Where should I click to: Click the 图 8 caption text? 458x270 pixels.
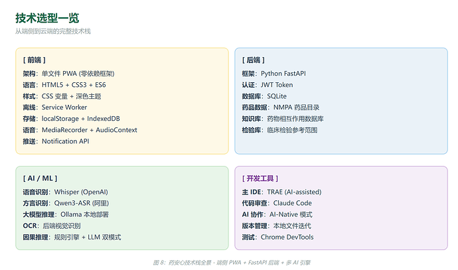click(232, 263)
